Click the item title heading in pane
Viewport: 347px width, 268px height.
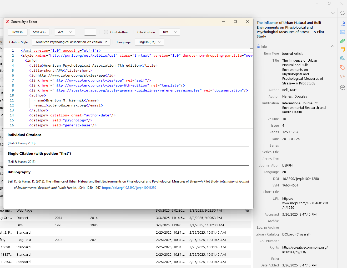[290, 30]
